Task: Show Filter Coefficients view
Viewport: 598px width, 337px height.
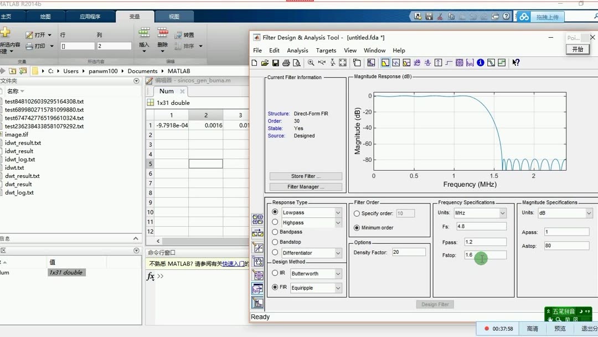Action: click(x=471, y=63)
